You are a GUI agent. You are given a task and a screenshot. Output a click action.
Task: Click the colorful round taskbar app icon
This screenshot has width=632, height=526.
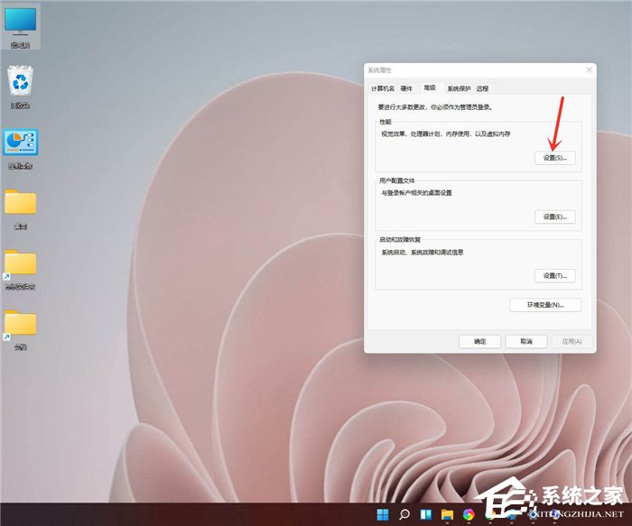pyautogui.click(x=469, y=514)
